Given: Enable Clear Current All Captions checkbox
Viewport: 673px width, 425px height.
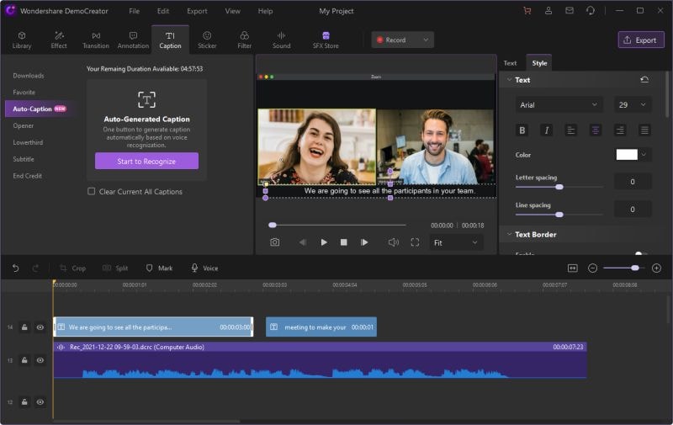Looking at the screenshot, I should (92, 192).
